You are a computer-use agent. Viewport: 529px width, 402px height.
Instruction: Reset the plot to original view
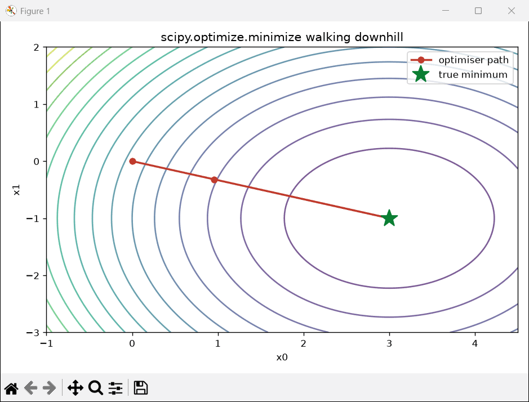coord(11,388)
